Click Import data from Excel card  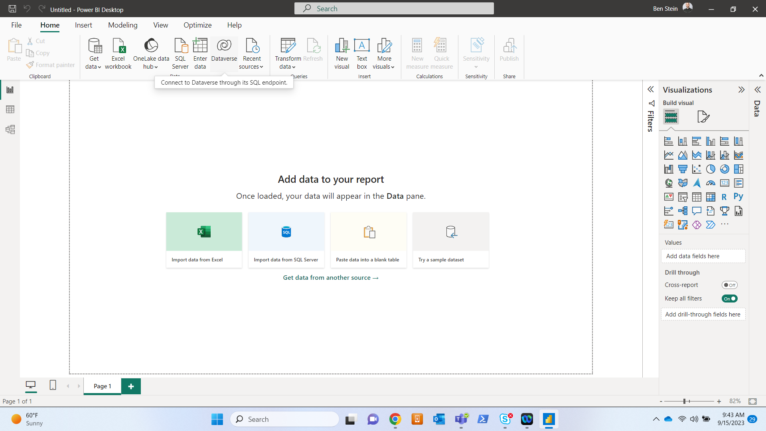click(204, 240)
